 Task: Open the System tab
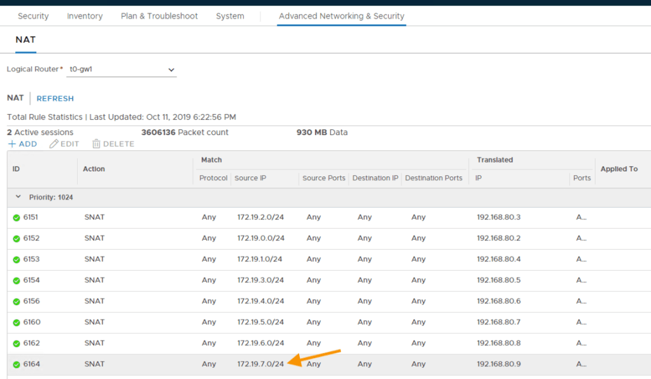[230, 16]
